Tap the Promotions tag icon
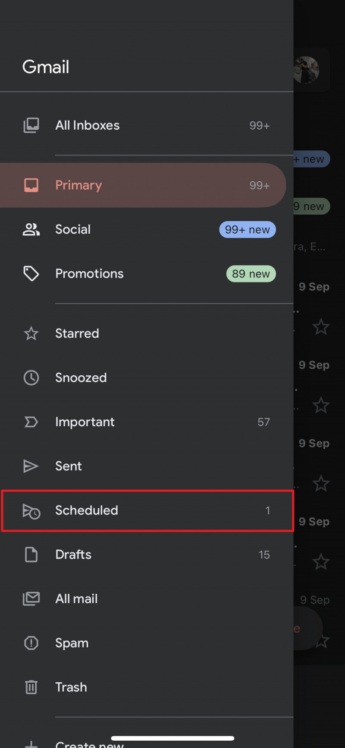The width and height of the screenshot is (345, 748). [x=31, y=273]
